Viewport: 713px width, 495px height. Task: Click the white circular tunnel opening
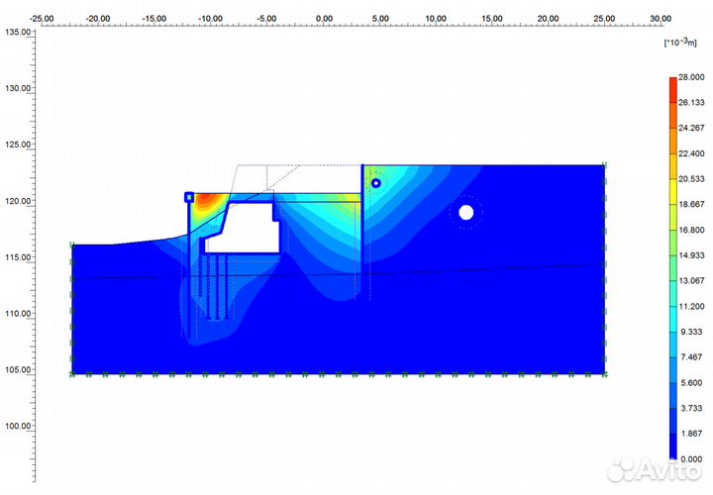(465, 212)
